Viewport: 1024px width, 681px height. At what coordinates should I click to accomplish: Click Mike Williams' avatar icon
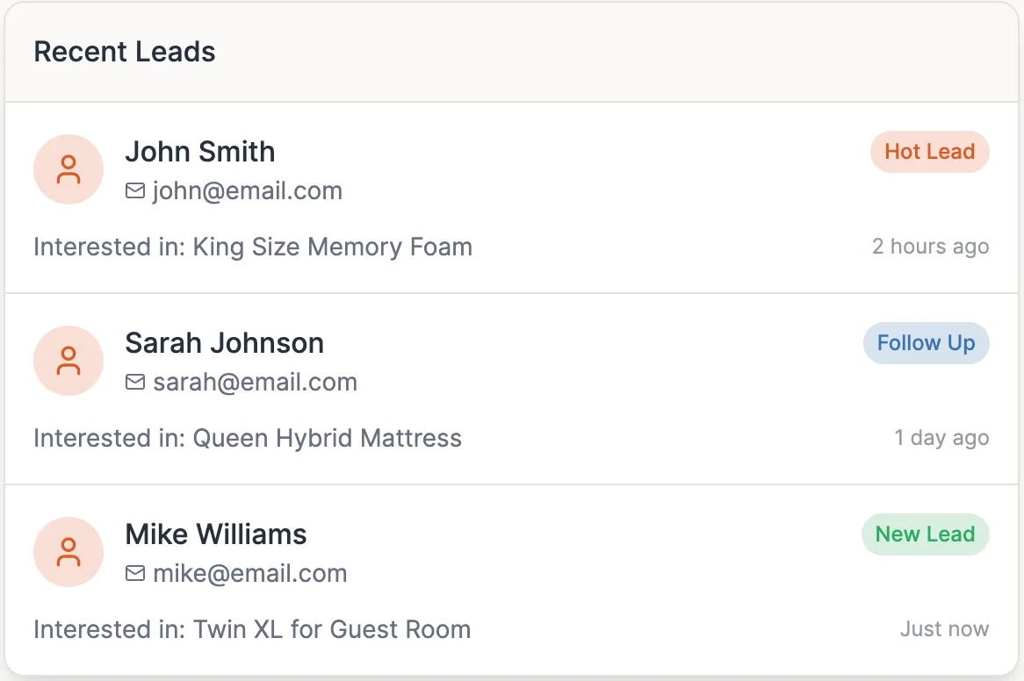[x=69, y=552]
